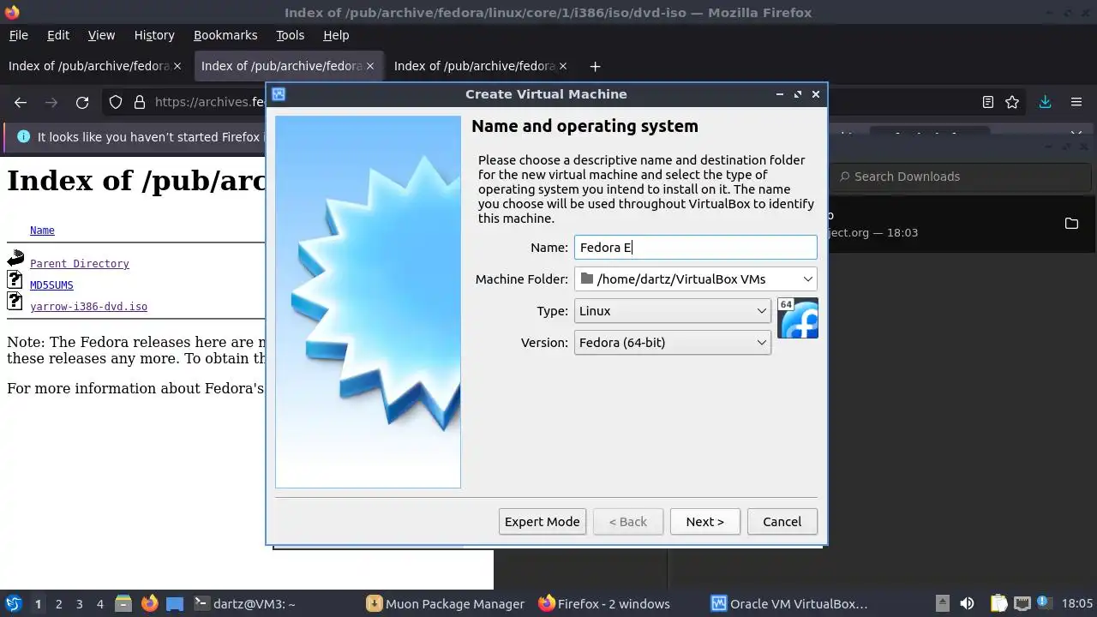Click the Firefox back arrow
1097x617 pixels.
pyautogui.click(x=21, y=102)
